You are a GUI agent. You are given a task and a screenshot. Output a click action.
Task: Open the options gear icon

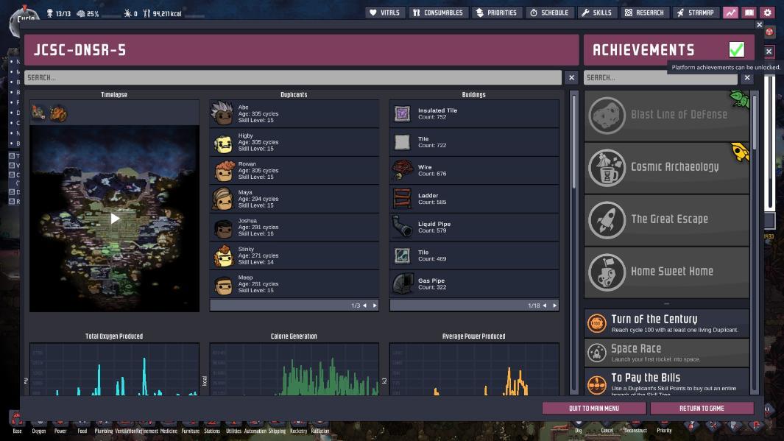768,13
